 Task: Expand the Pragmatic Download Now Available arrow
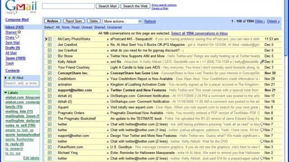coord(107,113)
